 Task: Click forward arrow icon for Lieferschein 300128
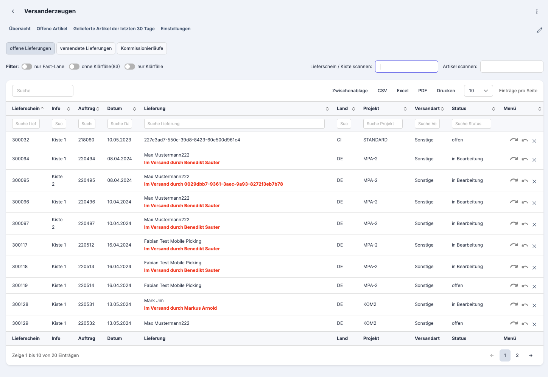514,305
